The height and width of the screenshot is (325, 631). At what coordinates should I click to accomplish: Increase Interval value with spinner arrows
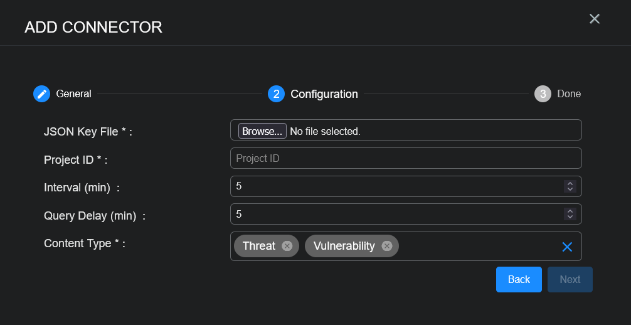pos(570,183)
